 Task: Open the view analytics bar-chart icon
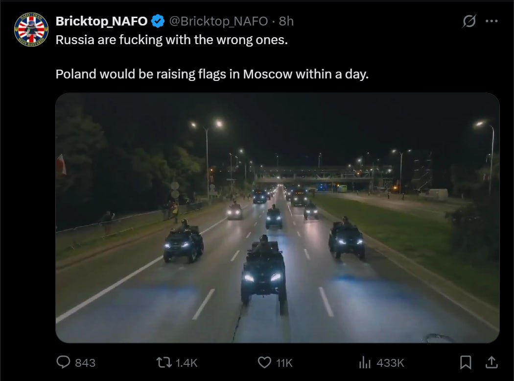pos(365,362)
